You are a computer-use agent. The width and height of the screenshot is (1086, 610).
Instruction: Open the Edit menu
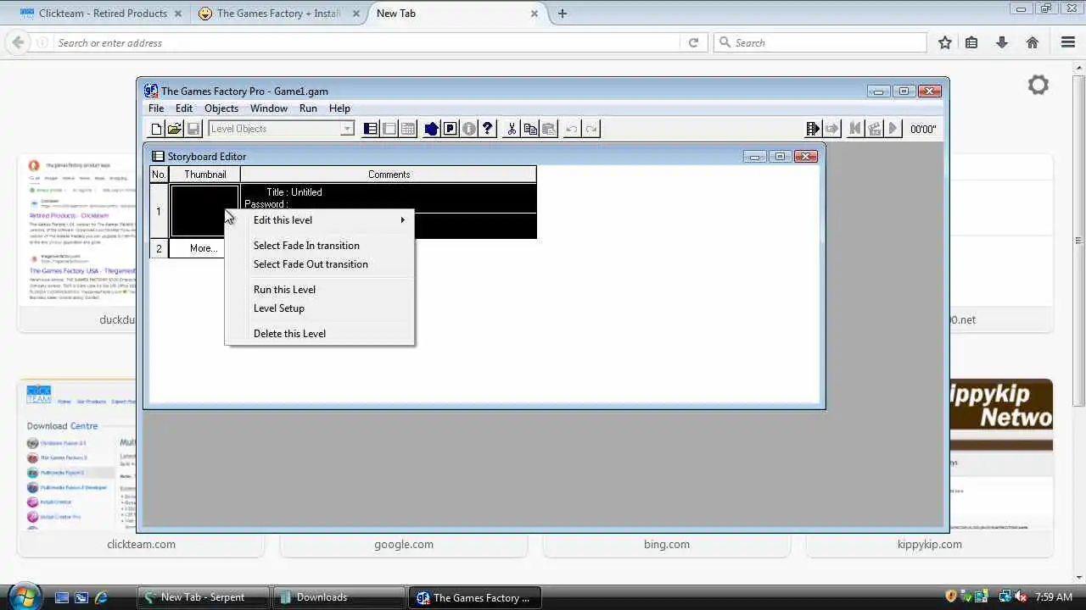pyautogui.click(x=184, y=108)
